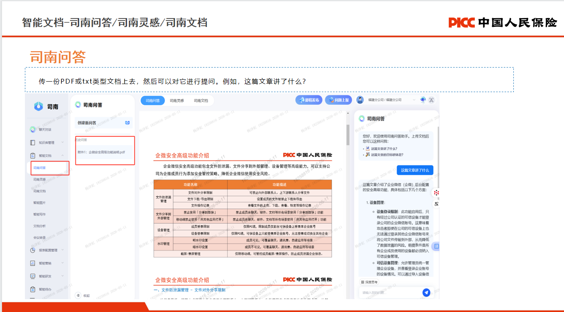Image resolution: width=564 pixels, height=312 pixels.
Task: Collapse the 智能文档 menu chevron
Action: coord(62,156)
